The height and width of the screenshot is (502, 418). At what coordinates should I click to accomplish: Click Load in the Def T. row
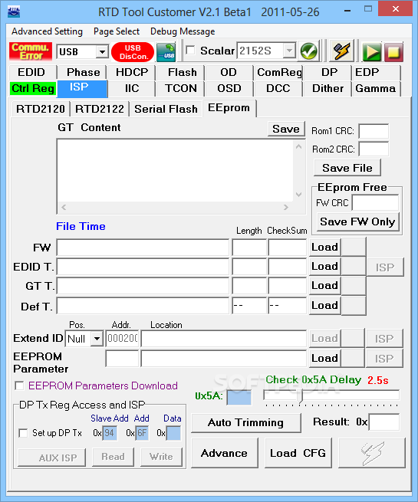click(324, 306)
